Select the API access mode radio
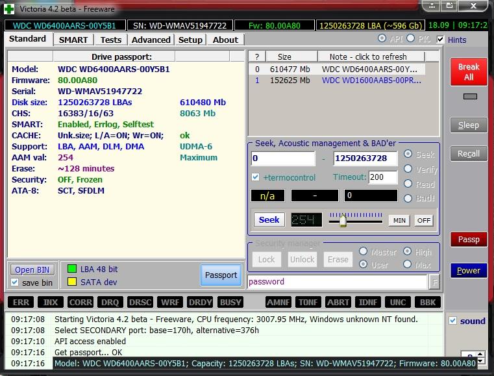This screenshot has height=376, width=494. point(382,38)
